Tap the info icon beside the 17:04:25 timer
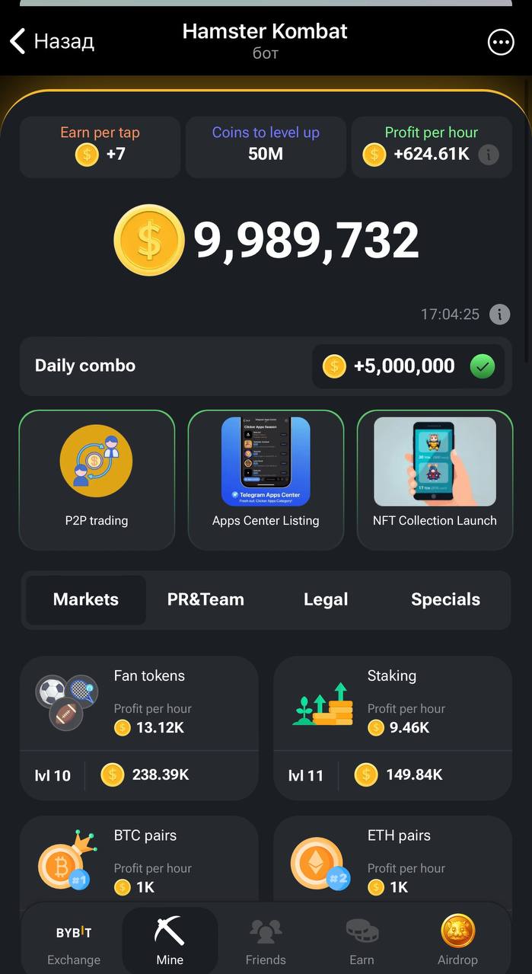This screenshot has height=974, width=532. [499, 314]
